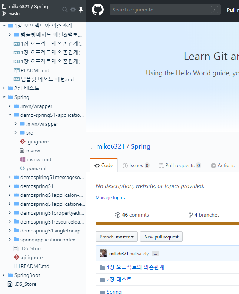Image resolution: width=239 pixels, height=294 pixels.
Task: Expand the demospring51resourceloa... folder
Action: point(10,222)
